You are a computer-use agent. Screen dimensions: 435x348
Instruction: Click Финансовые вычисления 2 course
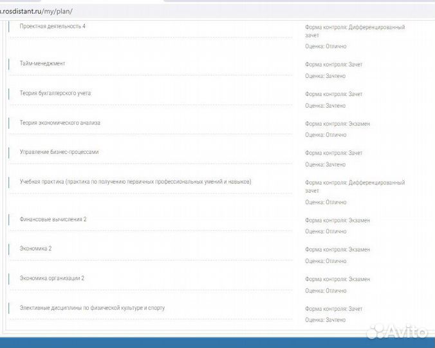(x=53, y=219)
